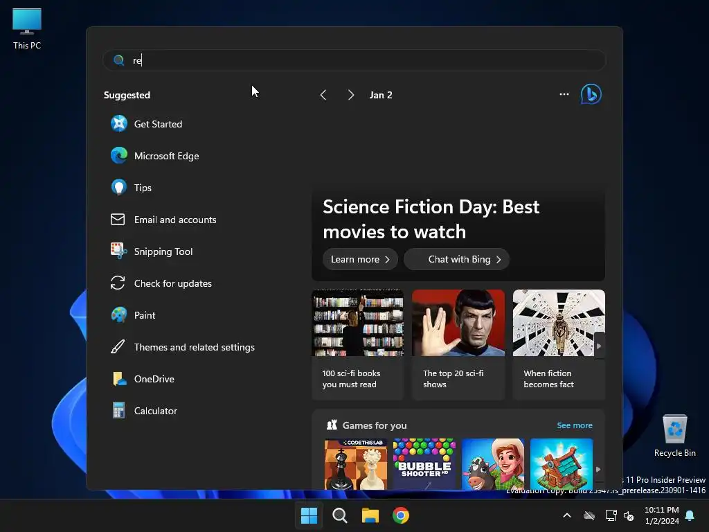Click Science Fiction Day headline

431,219
